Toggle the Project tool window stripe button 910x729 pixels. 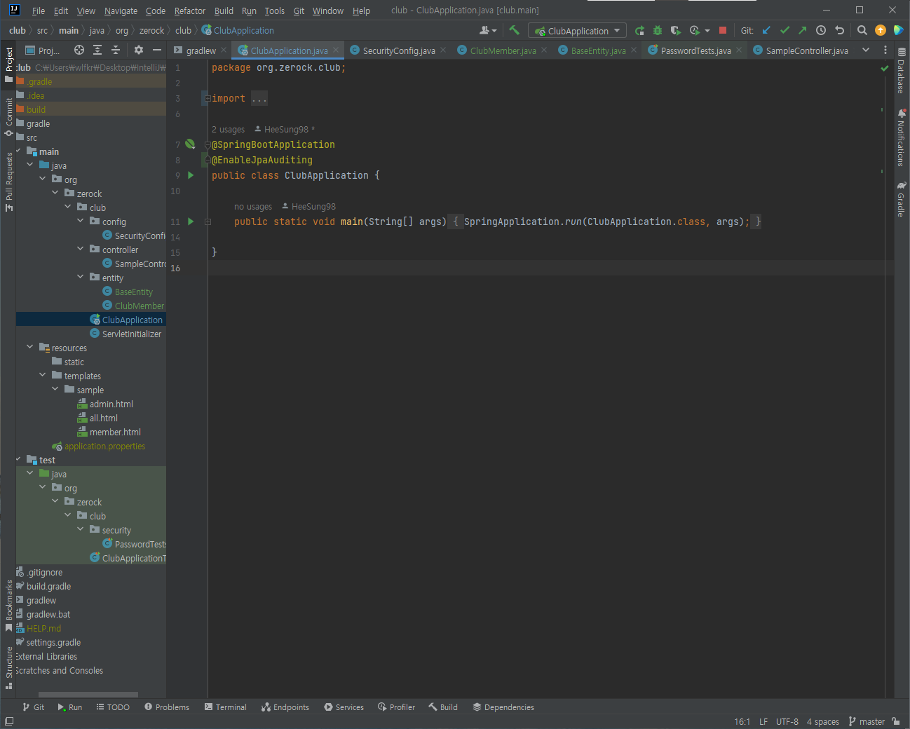(8, 64)
